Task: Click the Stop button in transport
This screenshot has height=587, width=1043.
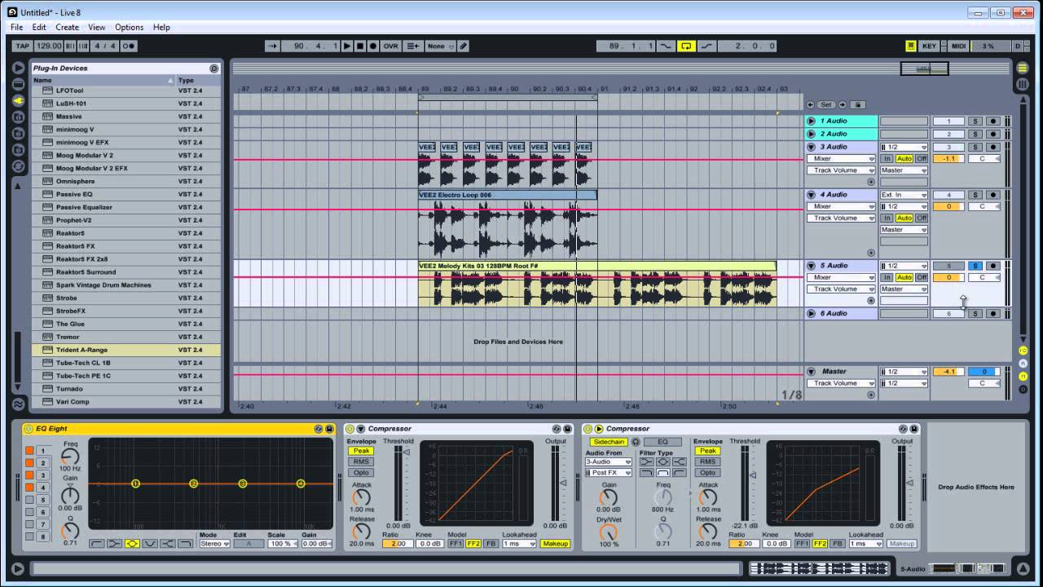Action: [x=360, y=46]
